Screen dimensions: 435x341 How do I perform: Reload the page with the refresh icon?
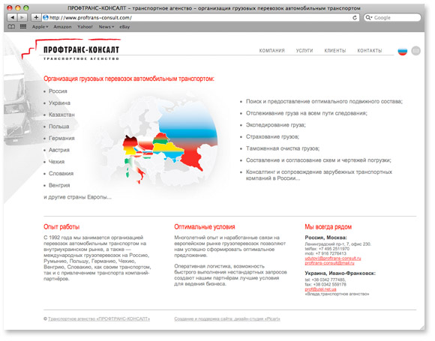coord(355,17)
